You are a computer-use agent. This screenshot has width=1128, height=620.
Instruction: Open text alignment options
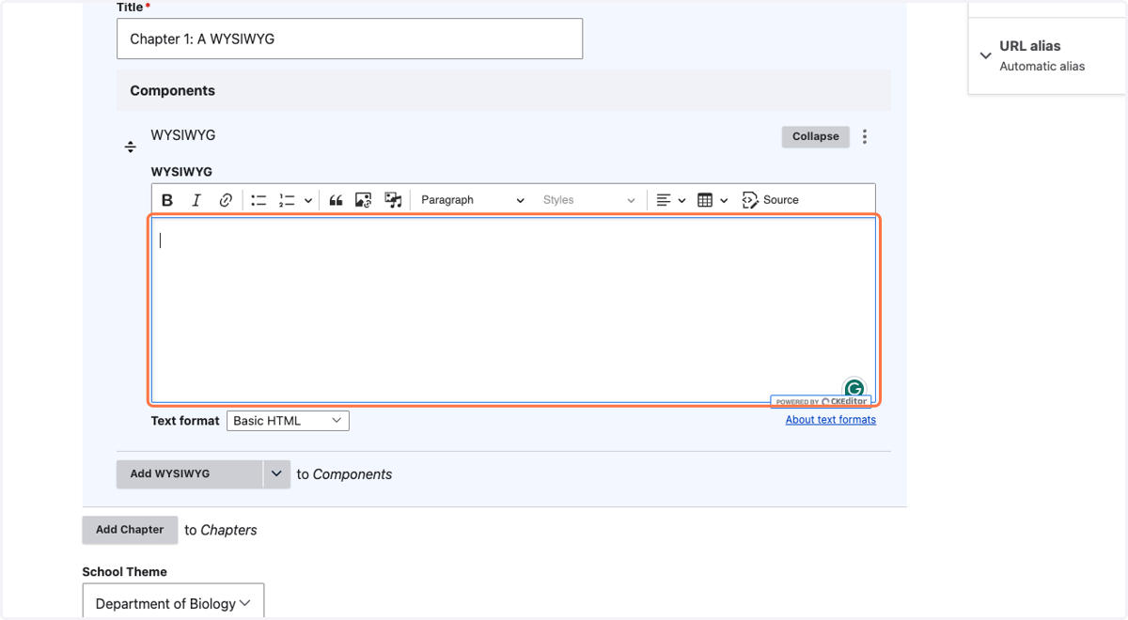click(x=670, y=200)
